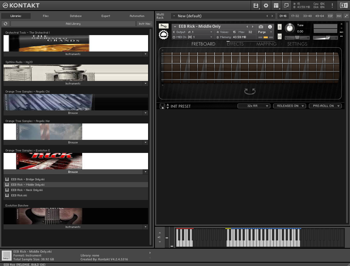Go to previous instrument arrow in header

[247, 26]
